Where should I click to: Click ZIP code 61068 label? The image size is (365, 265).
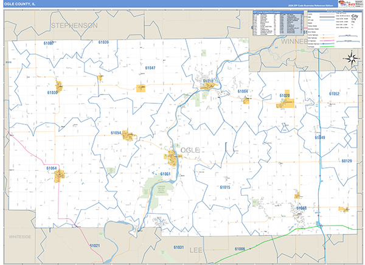(302, 208)
